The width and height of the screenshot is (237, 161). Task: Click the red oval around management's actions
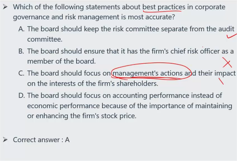click(x=151, y=71)
